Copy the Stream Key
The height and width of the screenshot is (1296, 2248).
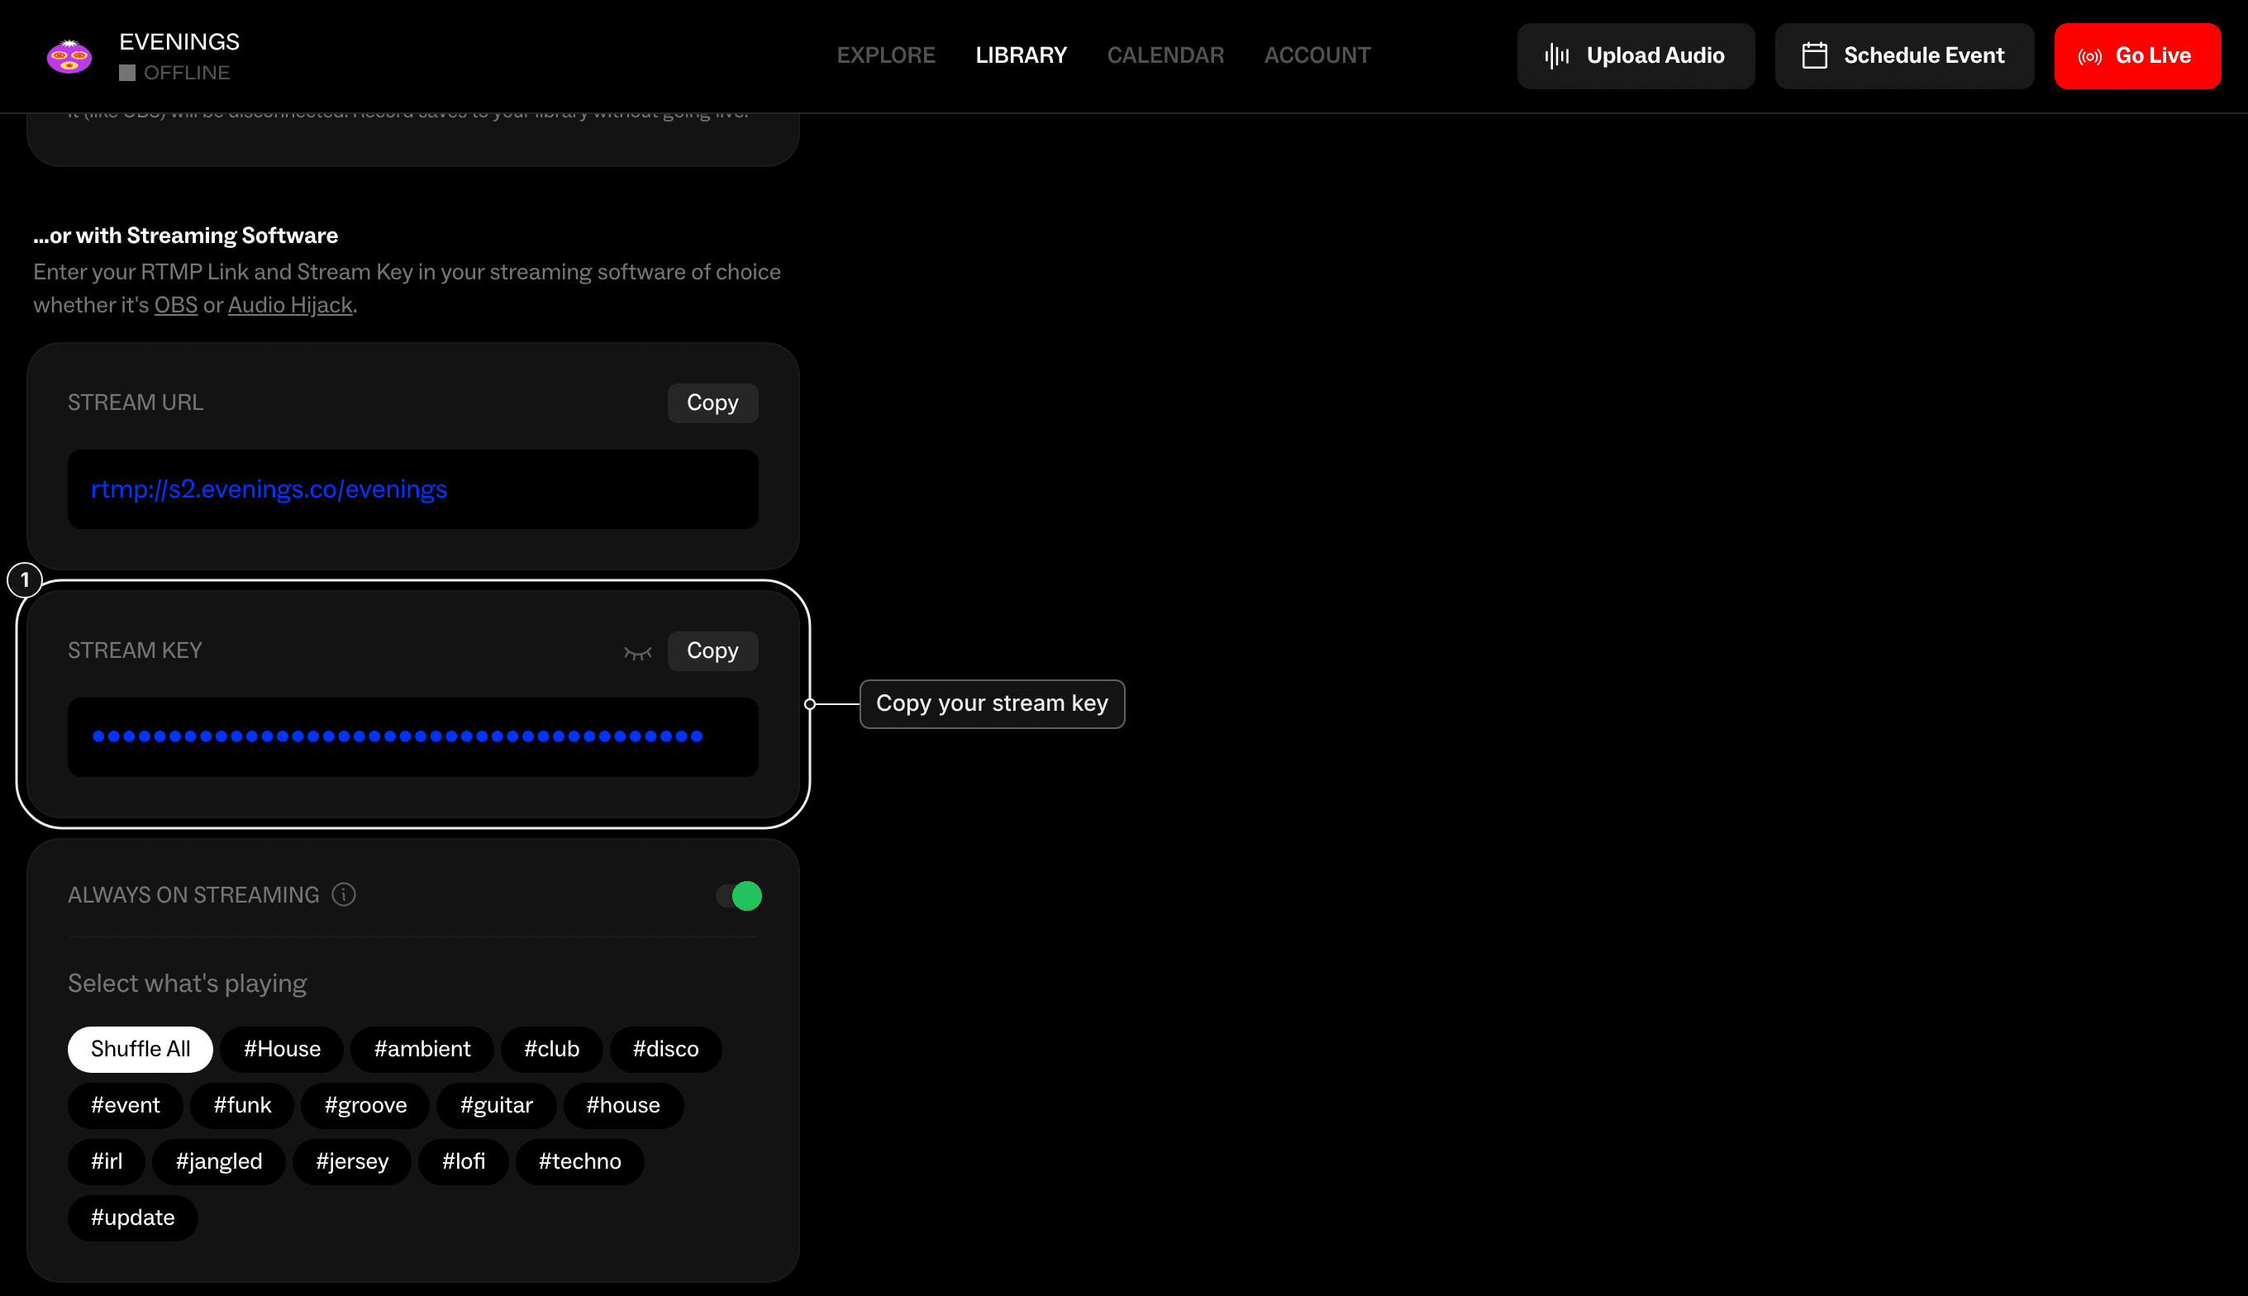click(x=712, y=651)
